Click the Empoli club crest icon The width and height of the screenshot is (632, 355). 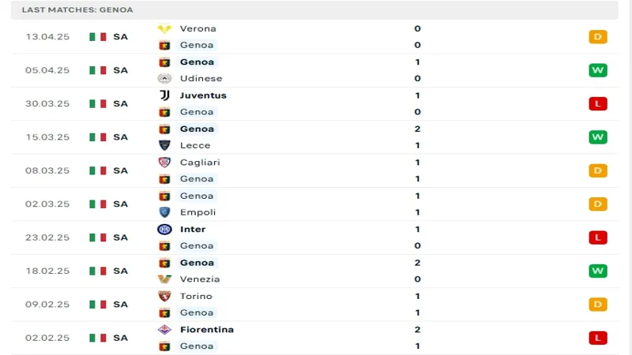pyautogui.click(x=164, y=212)
